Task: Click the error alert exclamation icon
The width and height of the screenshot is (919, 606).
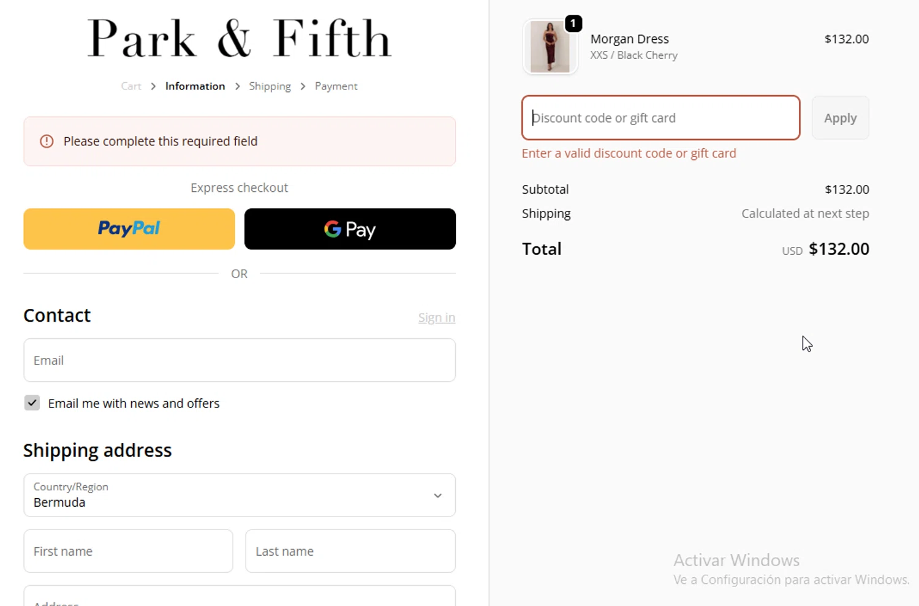Action: pyautogui.click(x=47, y=142)
